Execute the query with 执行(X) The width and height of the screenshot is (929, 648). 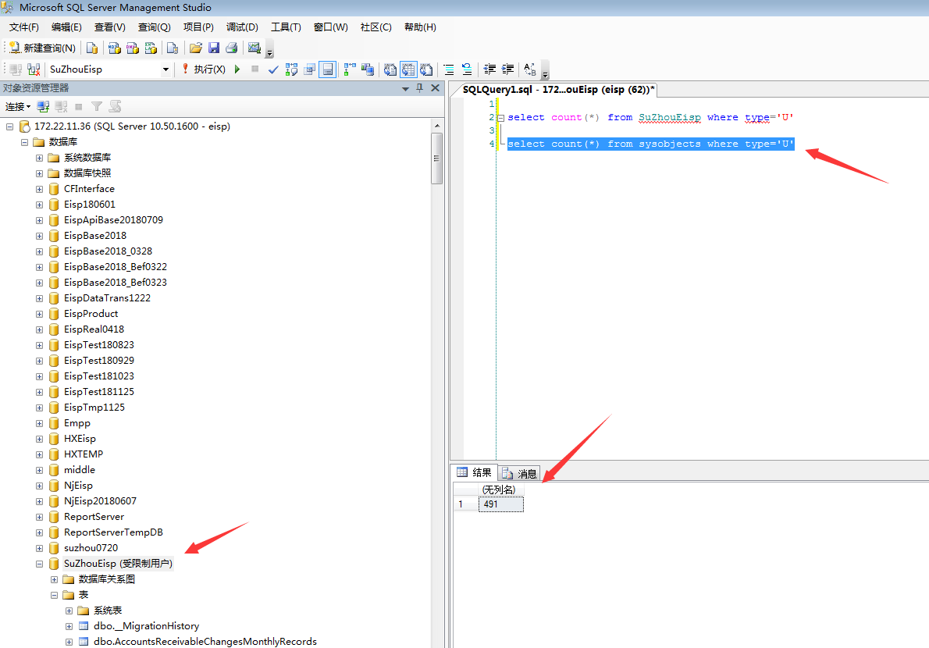tap(203, 69)
